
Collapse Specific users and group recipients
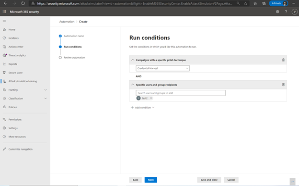pyautogui.click(x=133, y=85)
